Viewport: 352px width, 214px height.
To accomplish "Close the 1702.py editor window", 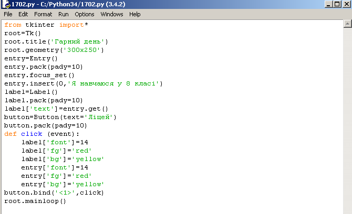I will (x=346, y=4).
